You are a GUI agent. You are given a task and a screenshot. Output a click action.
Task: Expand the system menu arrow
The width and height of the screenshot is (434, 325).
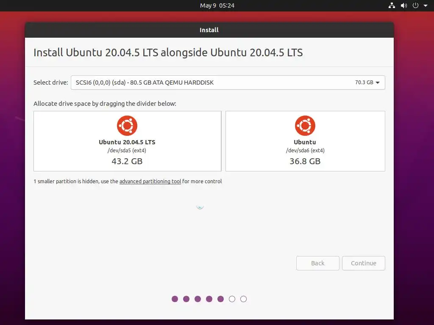click(426, 6)
